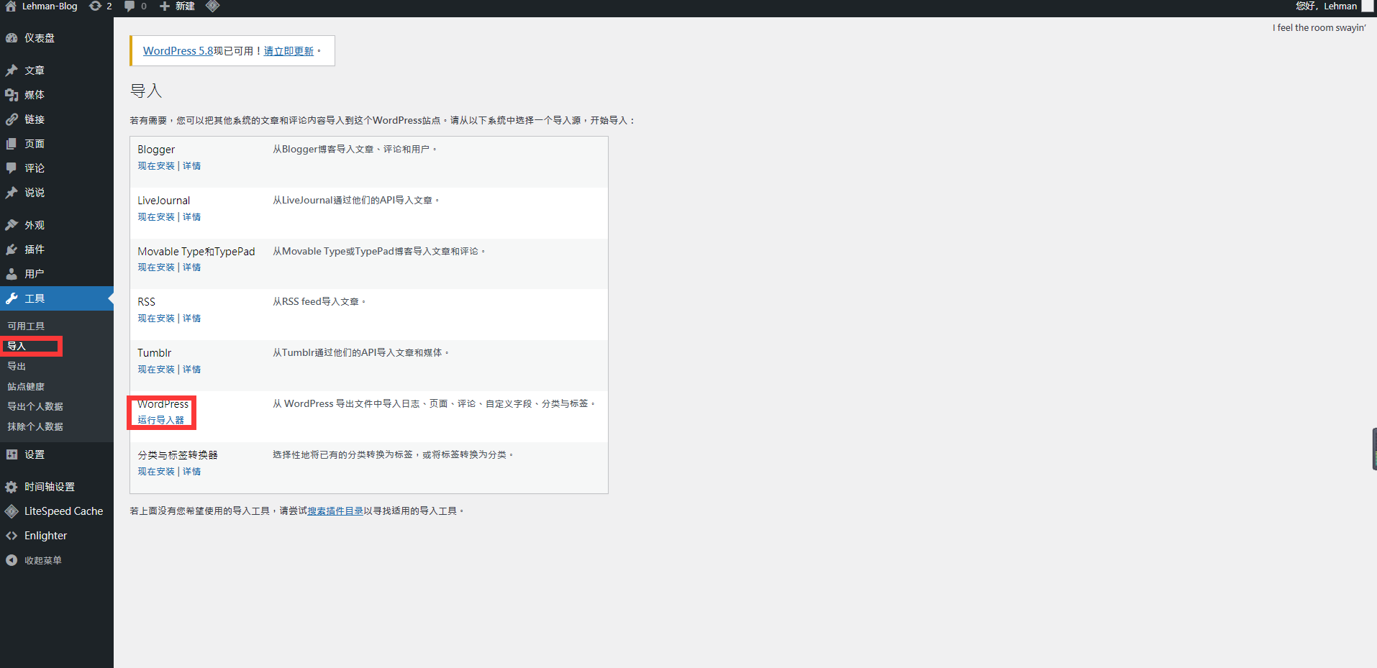
Task: Click 现在安装 under LiveJournal
Action: click(x=156, y=217)
